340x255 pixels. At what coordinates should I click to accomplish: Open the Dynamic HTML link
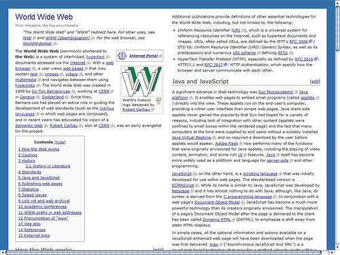click(216, 220)
